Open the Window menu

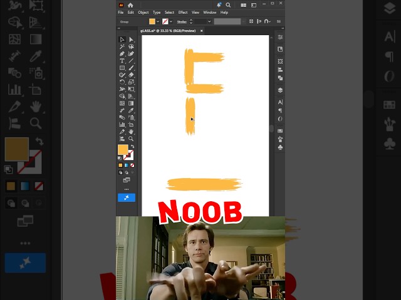[x=210, y=12]
